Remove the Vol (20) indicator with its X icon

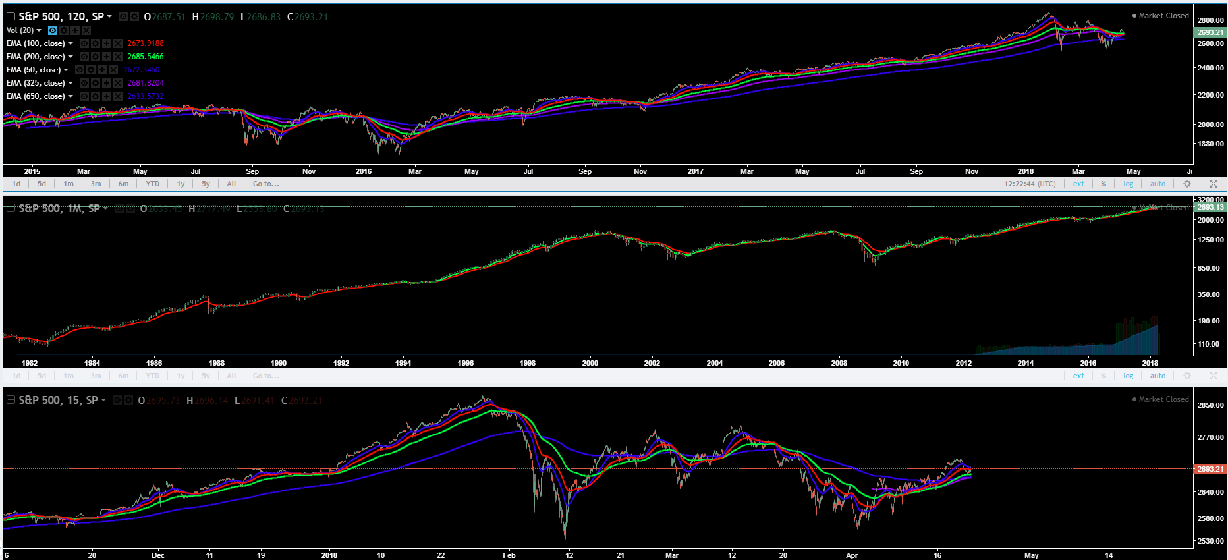(86, 30)
